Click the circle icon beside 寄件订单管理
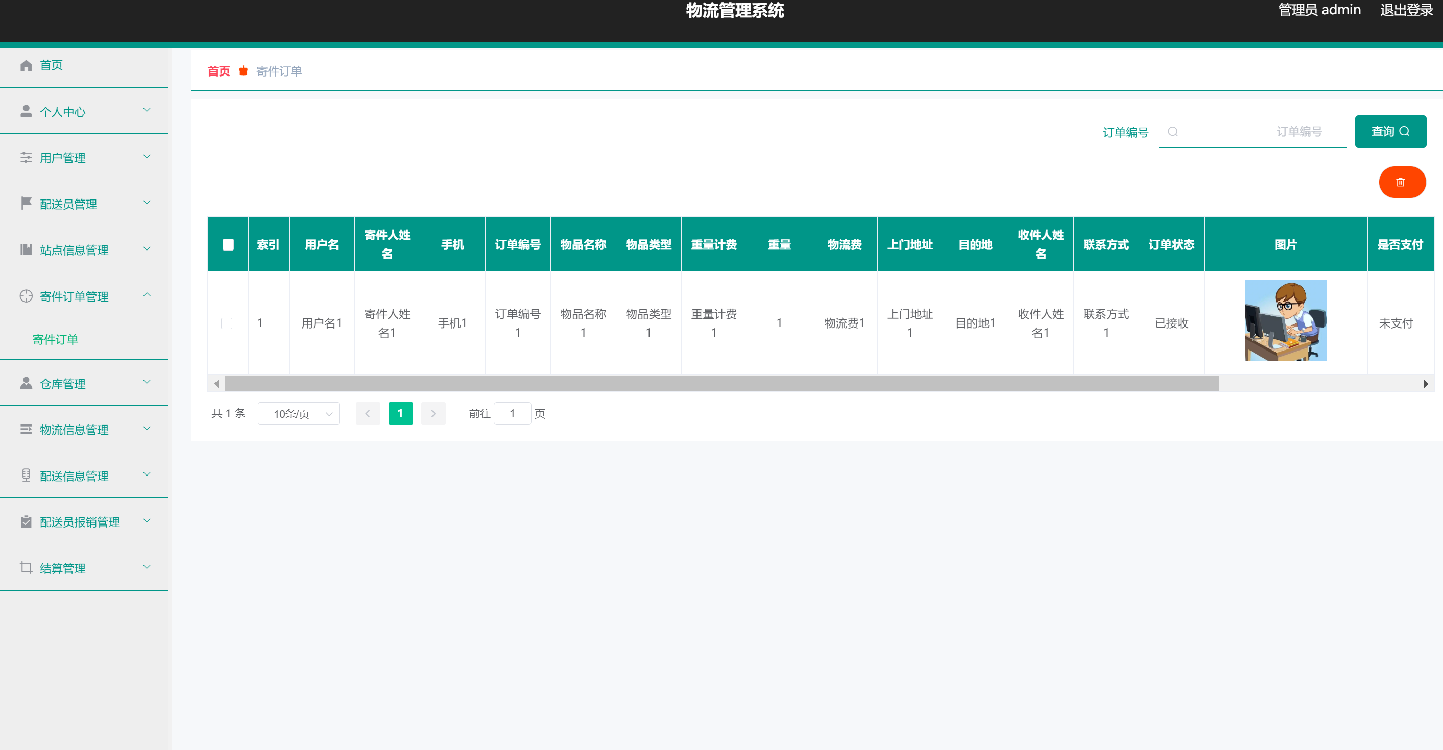The height and width of the screenshot is (750, 1443). pyautogui.click(x=26, y=296)
